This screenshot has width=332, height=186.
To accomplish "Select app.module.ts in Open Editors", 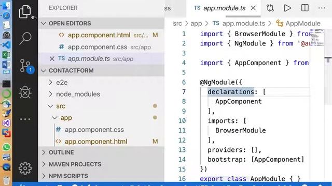I will pos(102,58).
